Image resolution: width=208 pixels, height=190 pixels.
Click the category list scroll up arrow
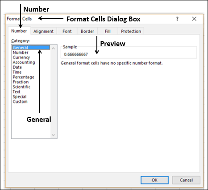53,48
